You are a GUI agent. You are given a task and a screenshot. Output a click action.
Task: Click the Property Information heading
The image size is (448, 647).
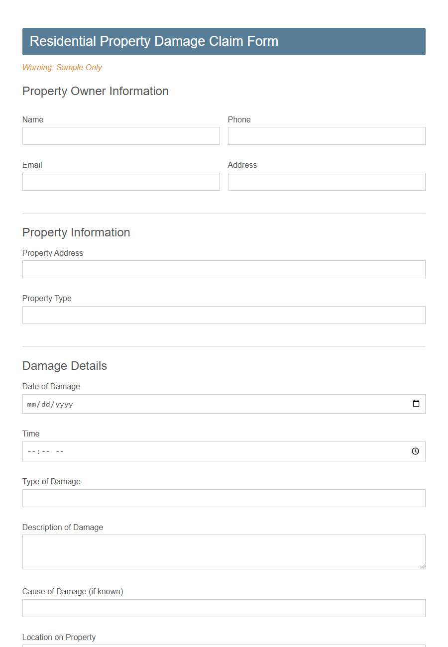[76, 232]
